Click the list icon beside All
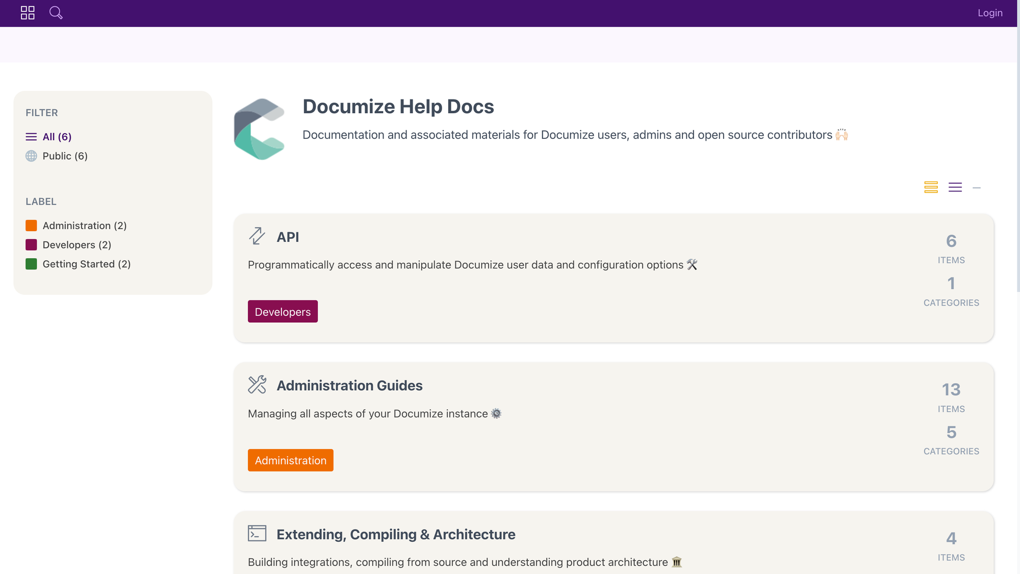The height and width of the screenshot is (574, 1020). point(31,137)
